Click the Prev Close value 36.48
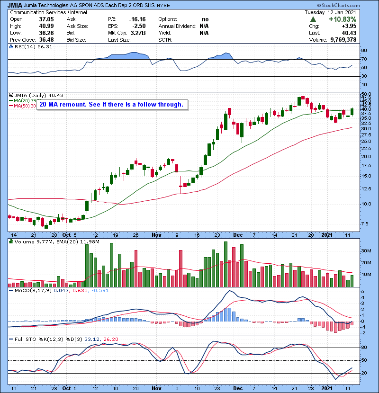379x393 pixels. point(46,40)
